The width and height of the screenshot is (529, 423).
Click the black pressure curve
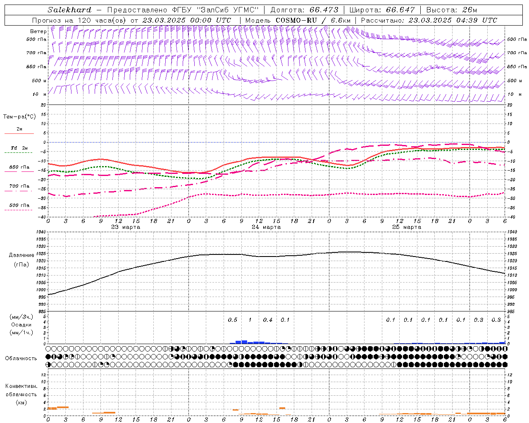[276, 257]
